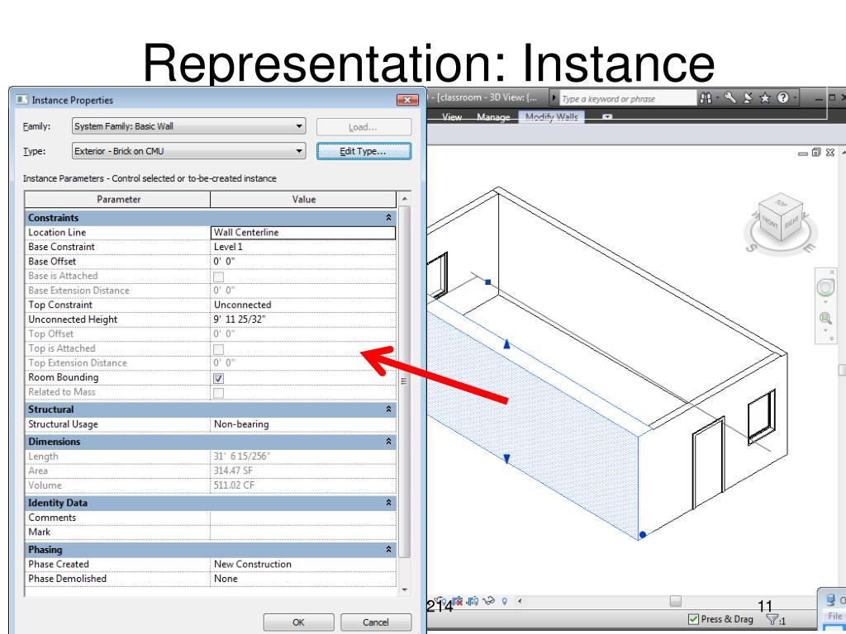Click the show crop region icon
The height and width of the screenshot is (634, 846).
tap(473, 601)
